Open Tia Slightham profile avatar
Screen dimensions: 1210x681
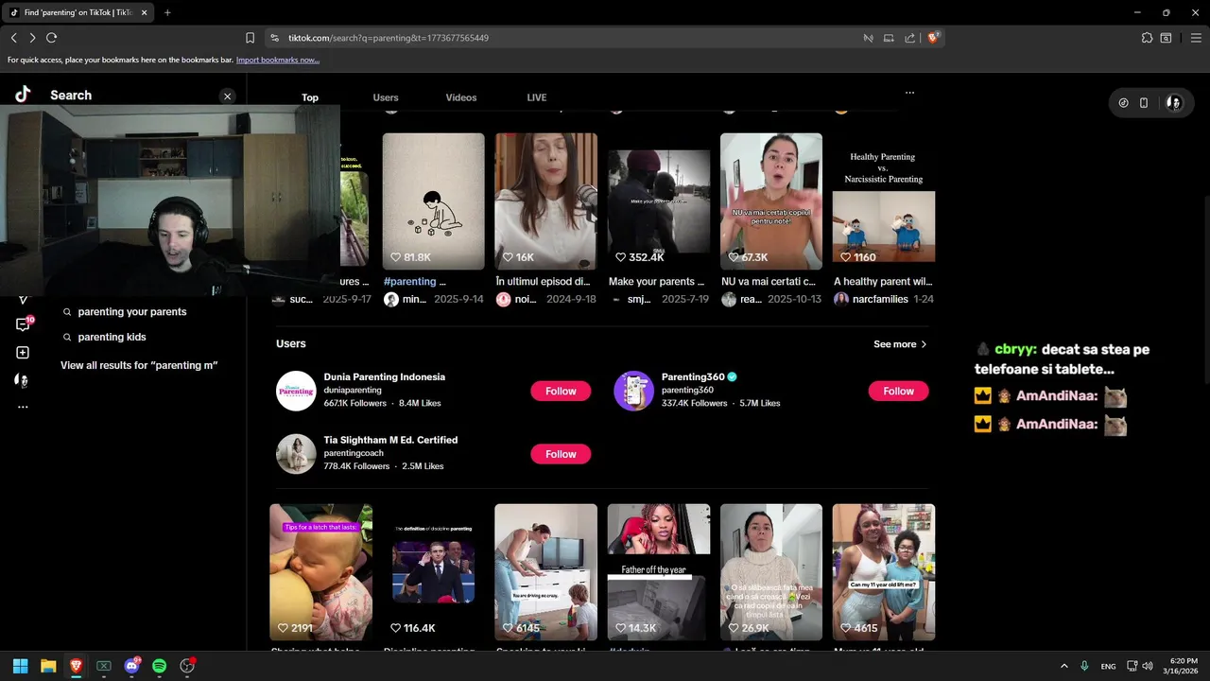pyautogui.click(x=296, y=454)
